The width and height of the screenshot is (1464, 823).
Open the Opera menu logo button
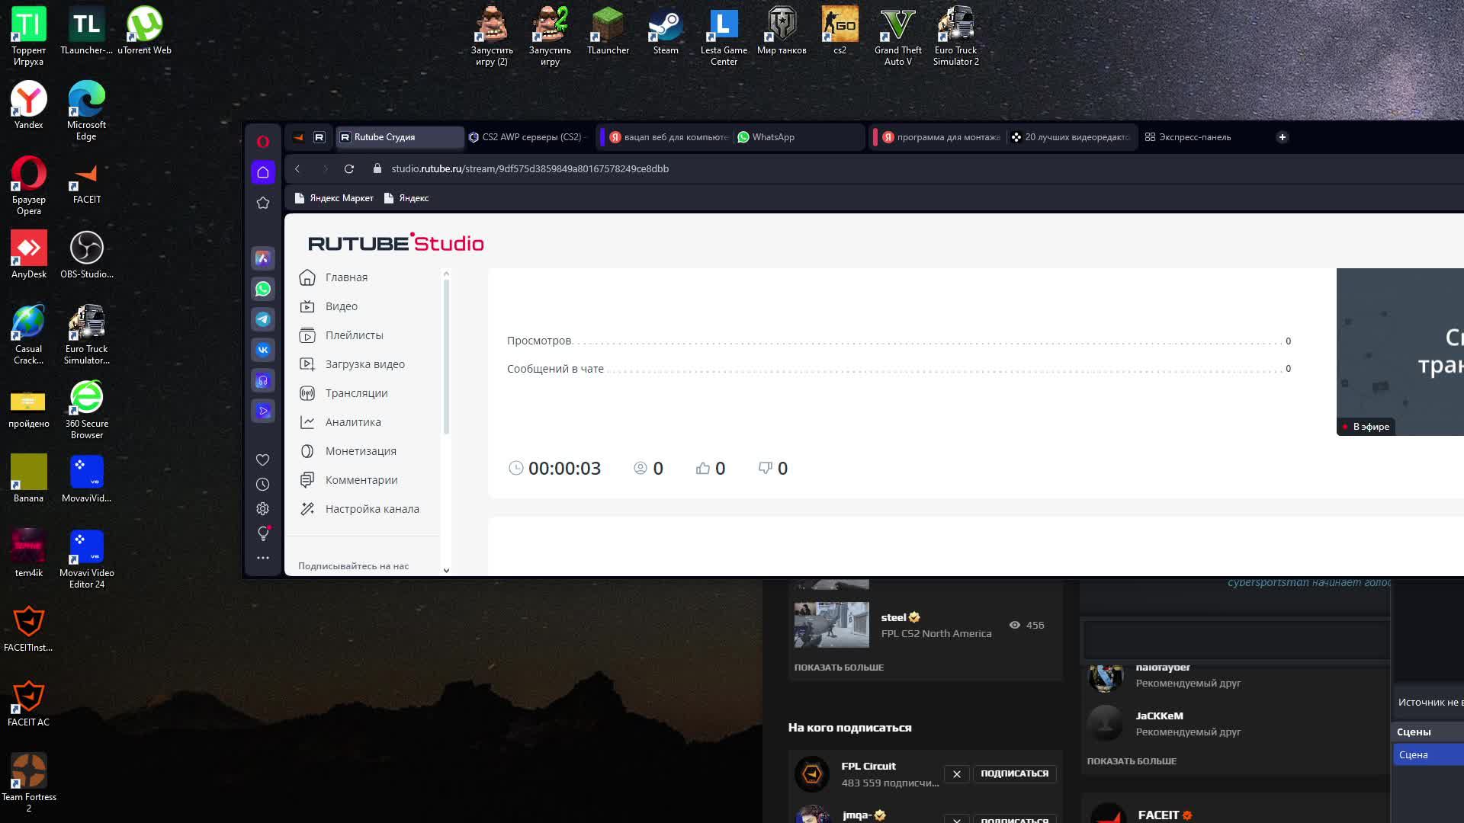click(263, 141)
